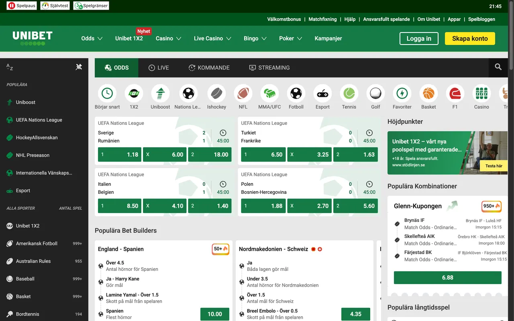Select the Basket icon in sport carousel
Image resolution: width=514 pixels, height=321 pixels.
point(428,93)
